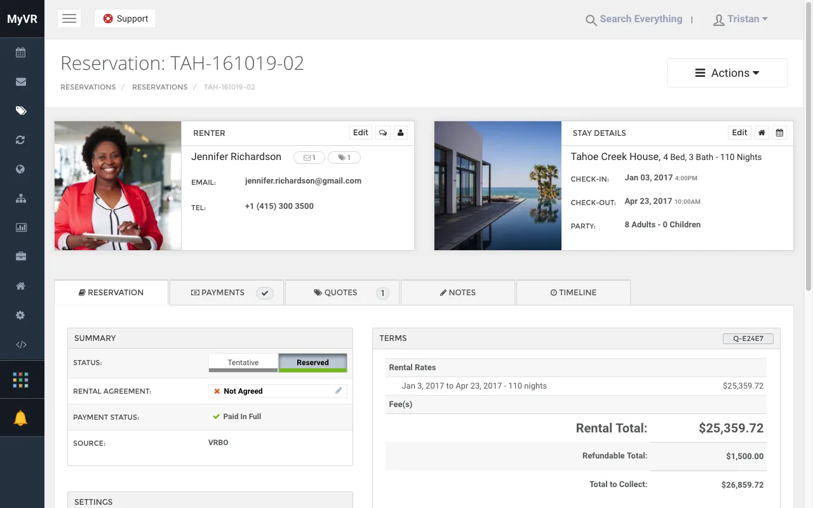This screenshot has height=508, width=813.
Task: Expand the Actions dropdown
Action: tap(727, 73)
